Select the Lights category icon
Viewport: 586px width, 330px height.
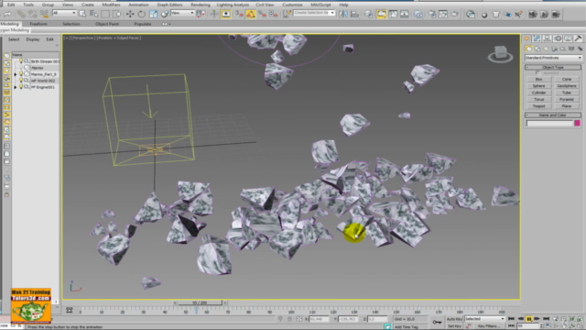click(x=546, y=49)
